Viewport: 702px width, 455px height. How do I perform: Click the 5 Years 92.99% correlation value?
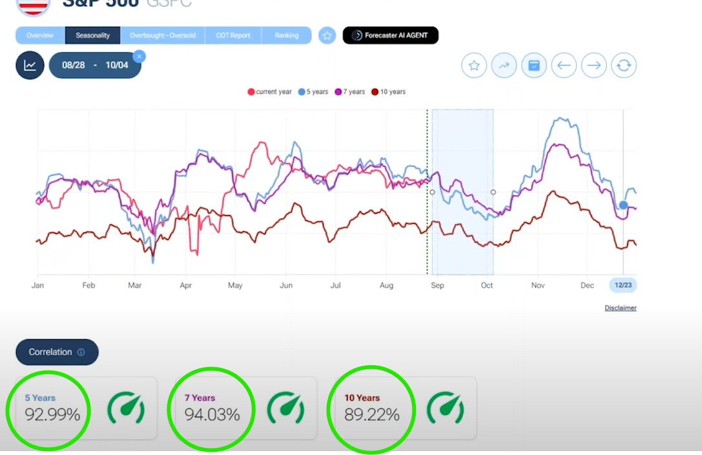pos(52,414)
